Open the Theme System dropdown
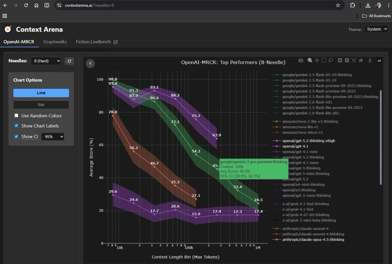Image resolution: width=392 pixels, height=264 pixels. pyautogui.click(x=376, y=29)
